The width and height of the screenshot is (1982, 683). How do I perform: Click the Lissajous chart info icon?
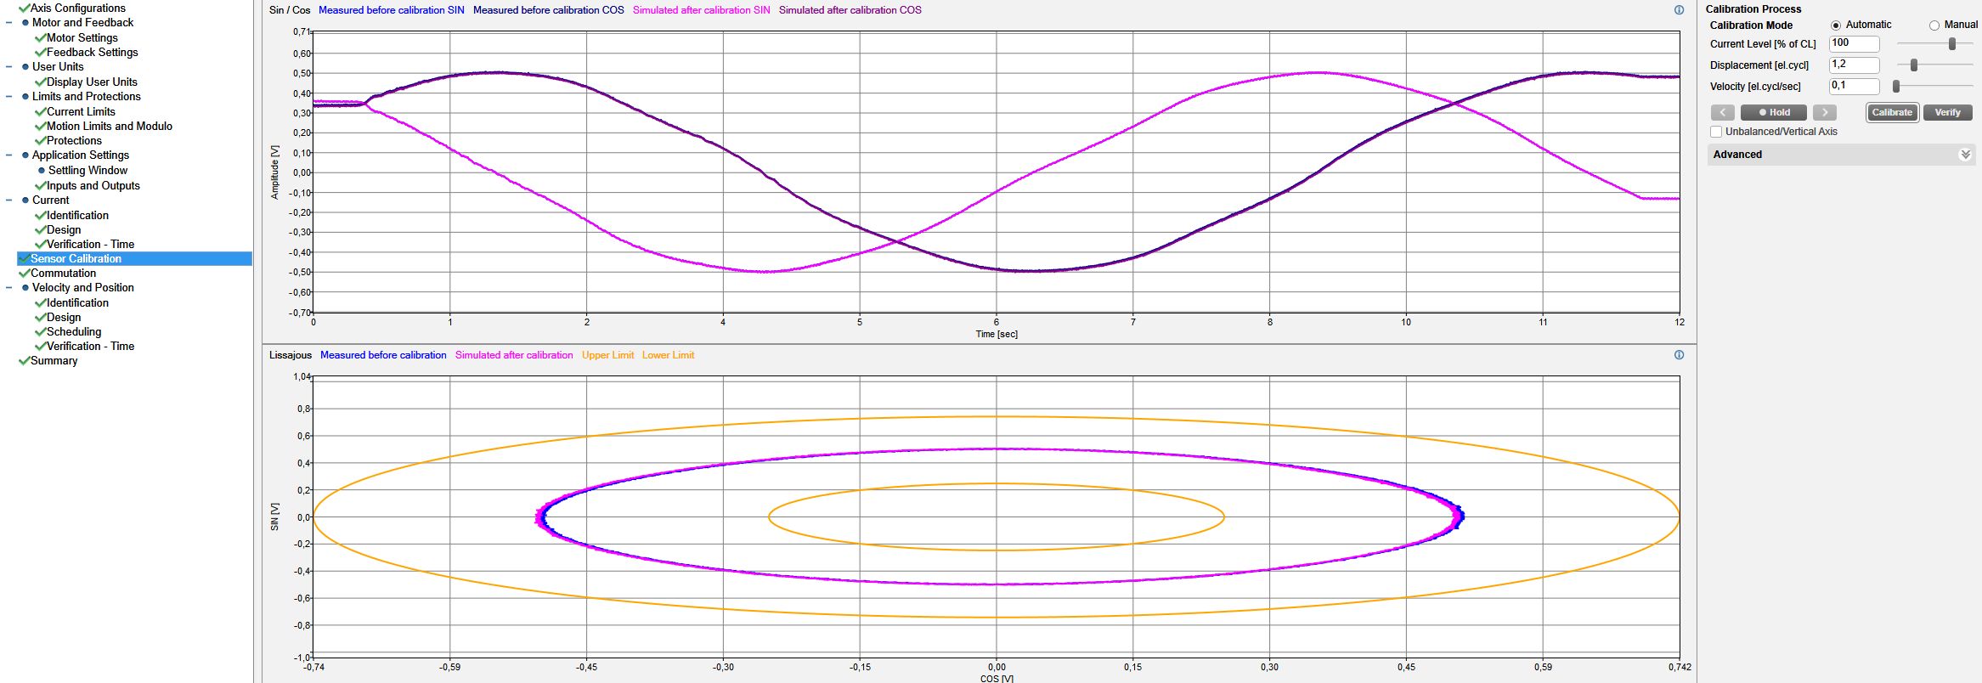tap(1679, 355)
